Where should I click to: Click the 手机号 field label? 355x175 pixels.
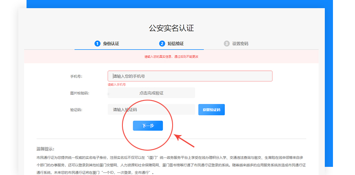(76, 76)
